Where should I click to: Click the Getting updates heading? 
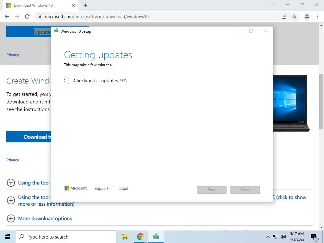click(98, 55)
